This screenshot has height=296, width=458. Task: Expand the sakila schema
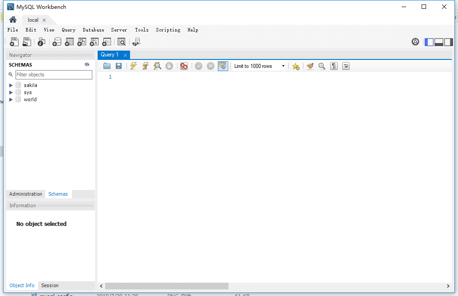point(11,85)
